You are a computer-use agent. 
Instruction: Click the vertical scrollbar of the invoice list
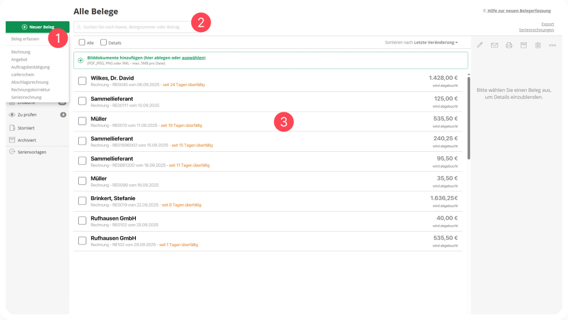tap(469, 116)
